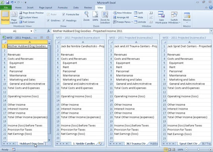This screenshot has height=152, width=213.
Task: Click the Split window button
Action: 139,13
